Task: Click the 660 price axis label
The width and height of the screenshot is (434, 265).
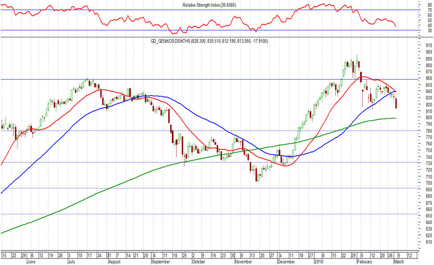Action: point(429,209)
